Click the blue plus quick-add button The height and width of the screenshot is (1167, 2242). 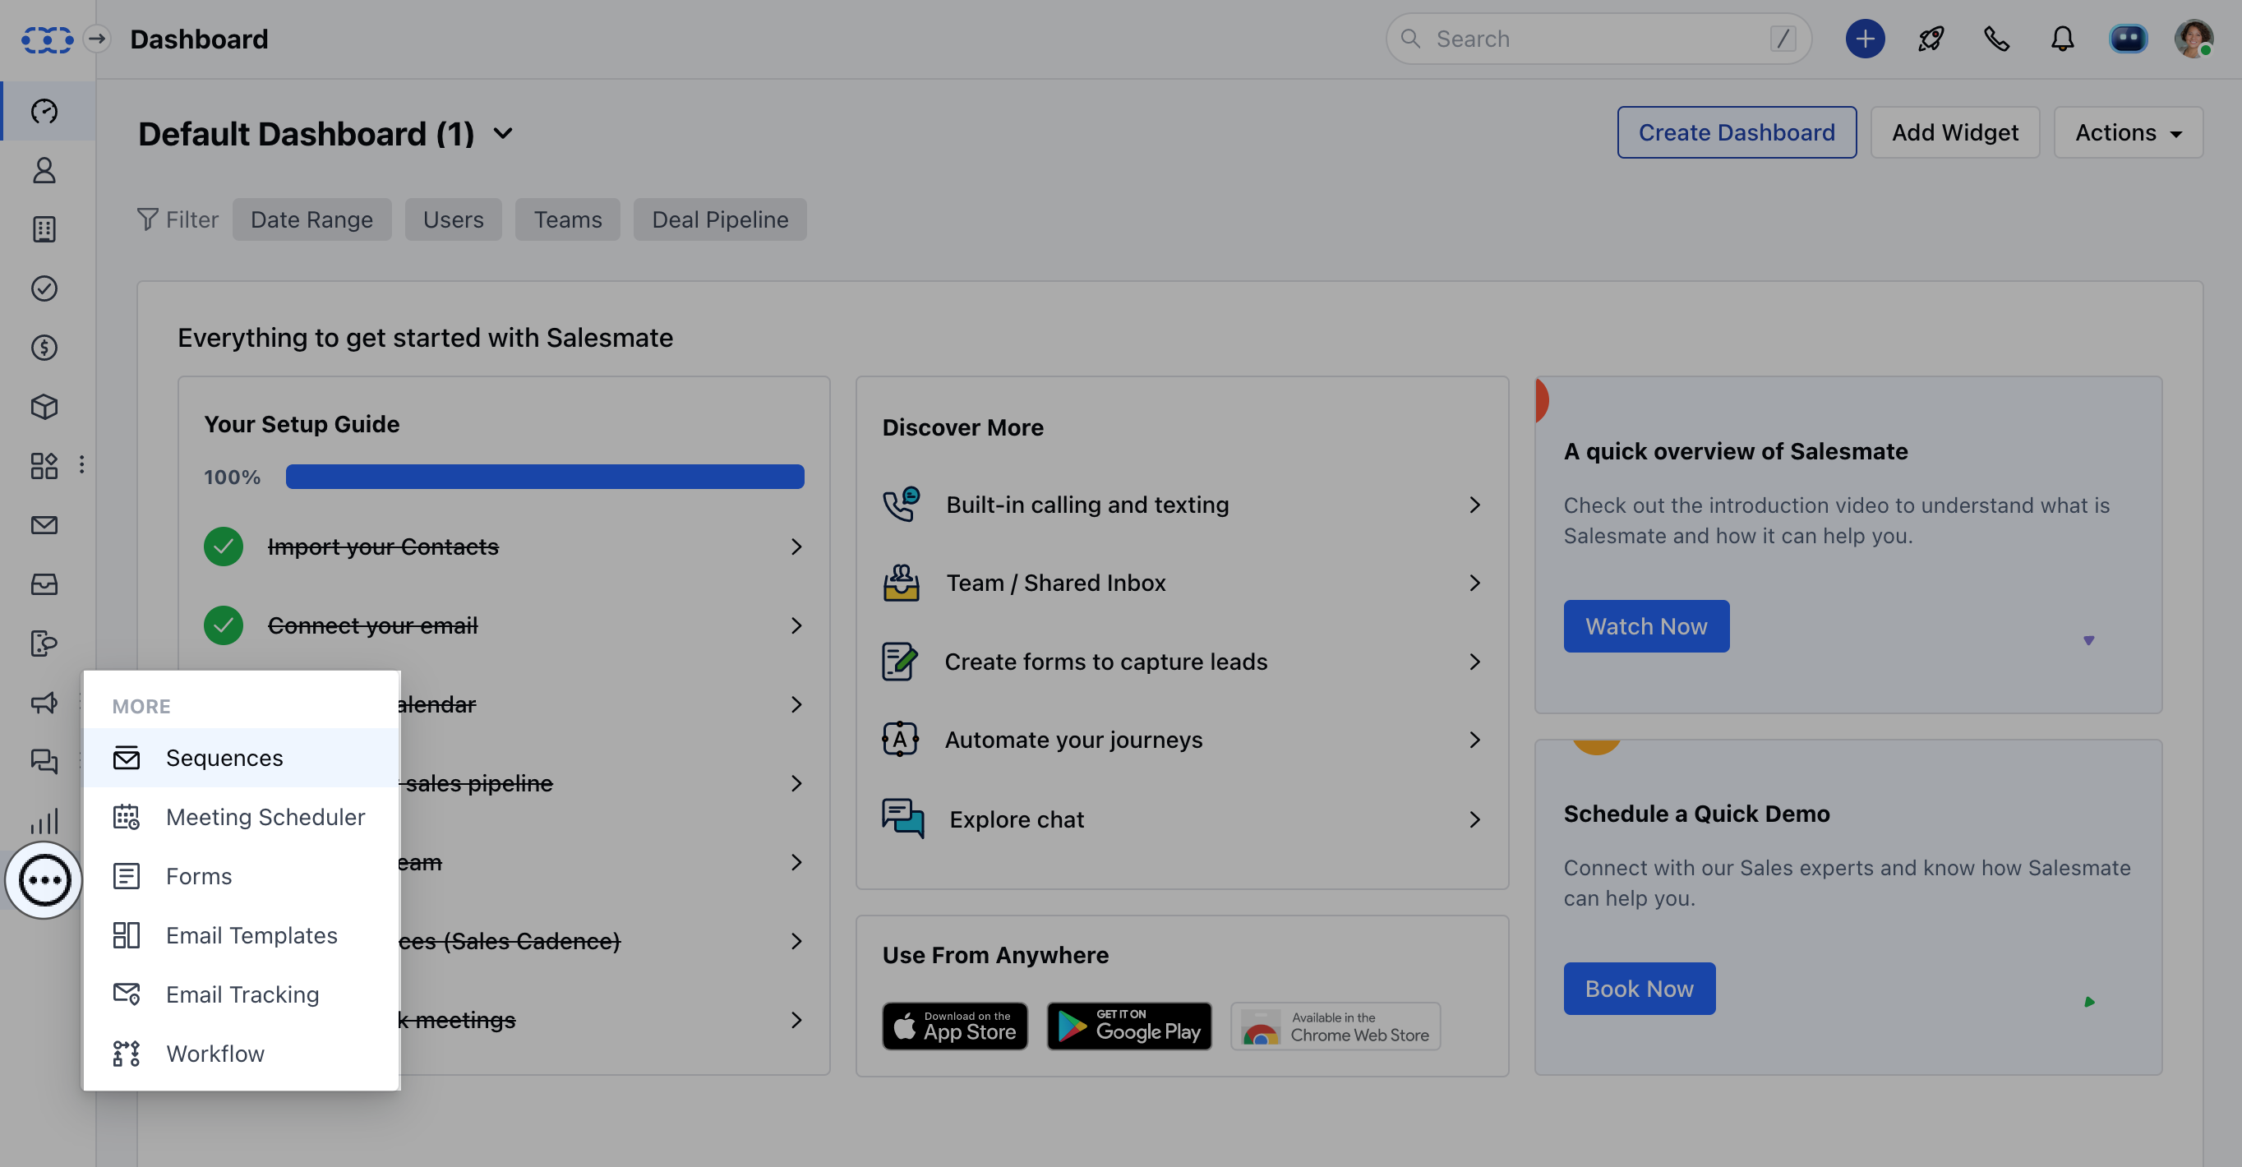tap(1864, 39)
